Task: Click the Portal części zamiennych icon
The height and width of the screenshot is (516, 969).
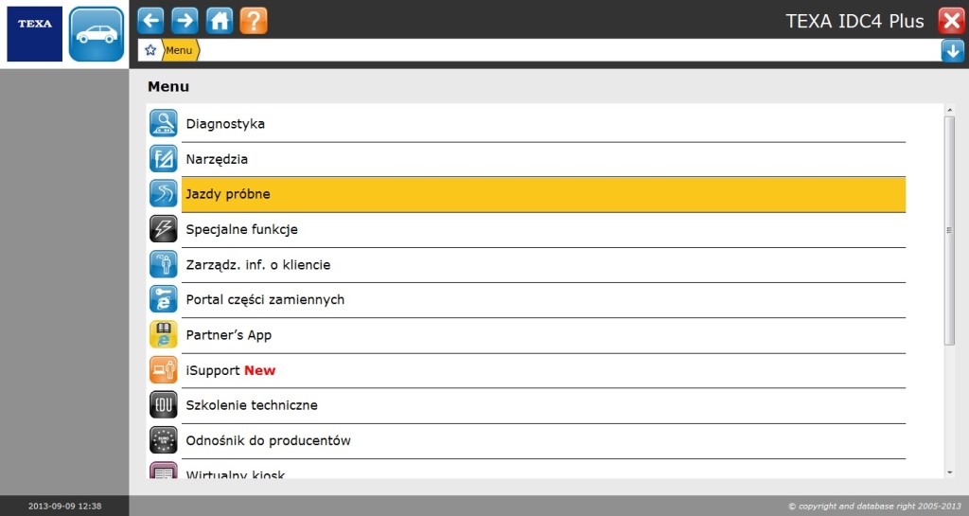Action: point(163,299)
